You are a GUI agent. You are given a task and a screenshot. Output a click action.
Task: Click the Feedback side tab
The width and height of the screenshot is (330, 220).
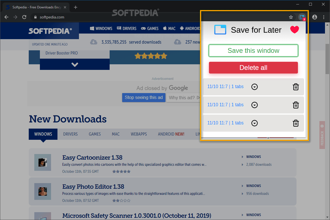tap(322, 135)
